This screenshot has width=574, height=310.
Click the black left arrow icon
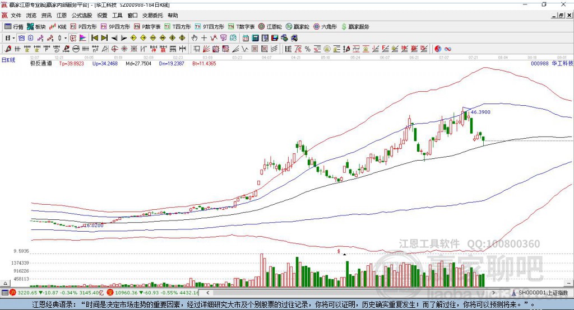coord(114,38)
